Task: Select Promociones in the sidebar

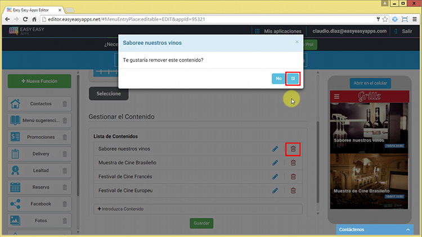Action: 39,137
